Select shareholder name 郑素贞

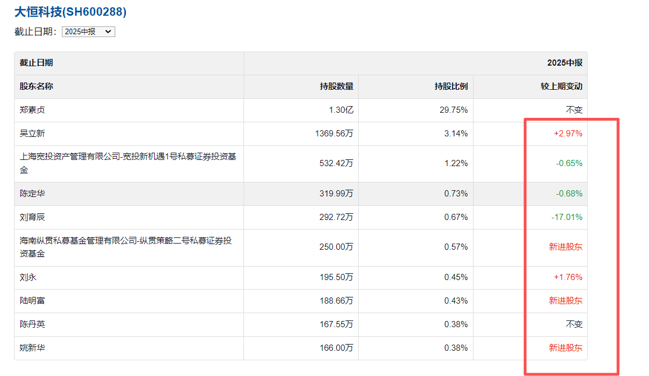click(33, 110)
